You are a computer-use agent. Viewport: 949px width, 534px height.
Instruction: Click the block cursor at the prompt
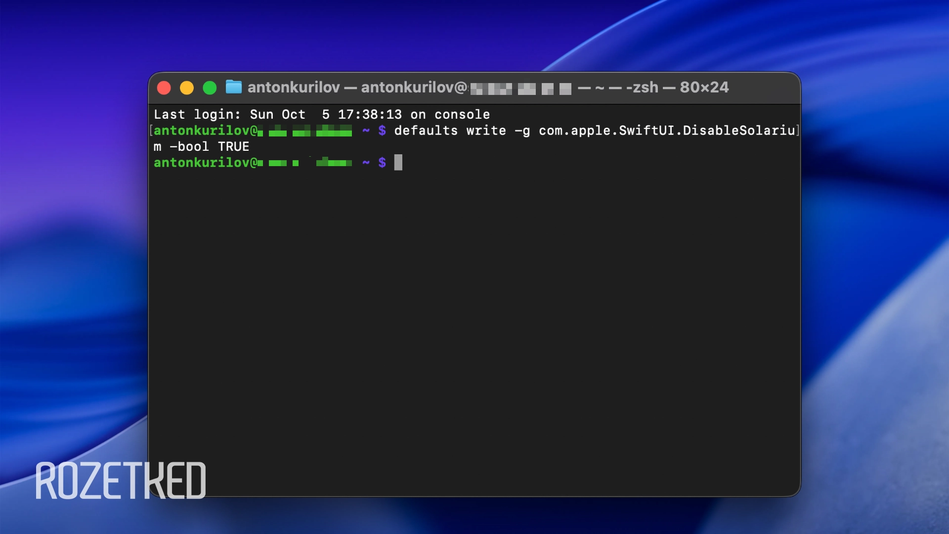click(398, 163)
